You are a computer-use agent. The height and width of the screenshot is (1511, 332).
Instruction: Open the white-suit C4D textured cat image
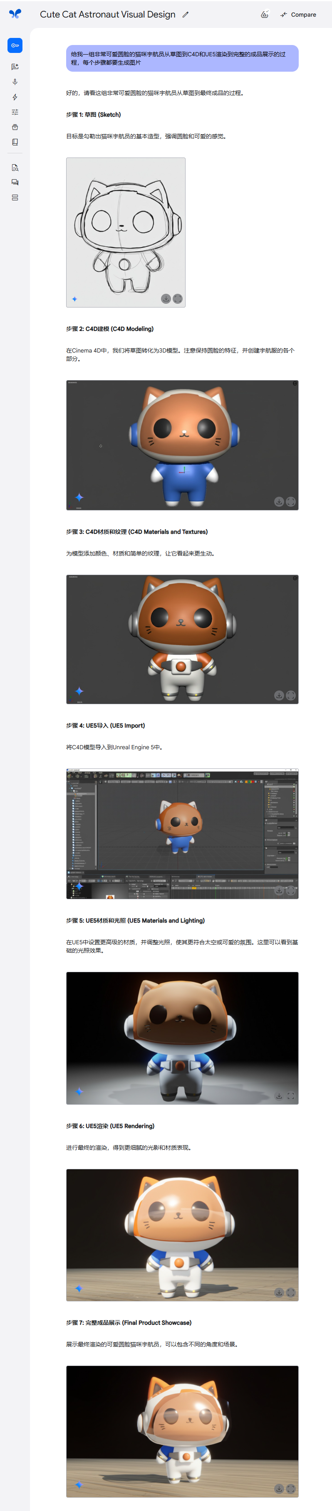tap(182, 639)
